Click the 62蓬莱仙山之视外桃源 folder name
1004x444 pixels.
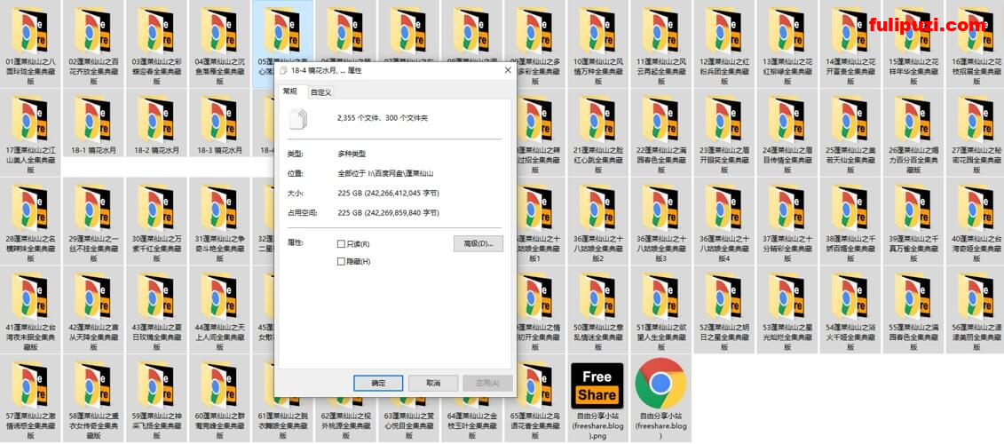345,425
